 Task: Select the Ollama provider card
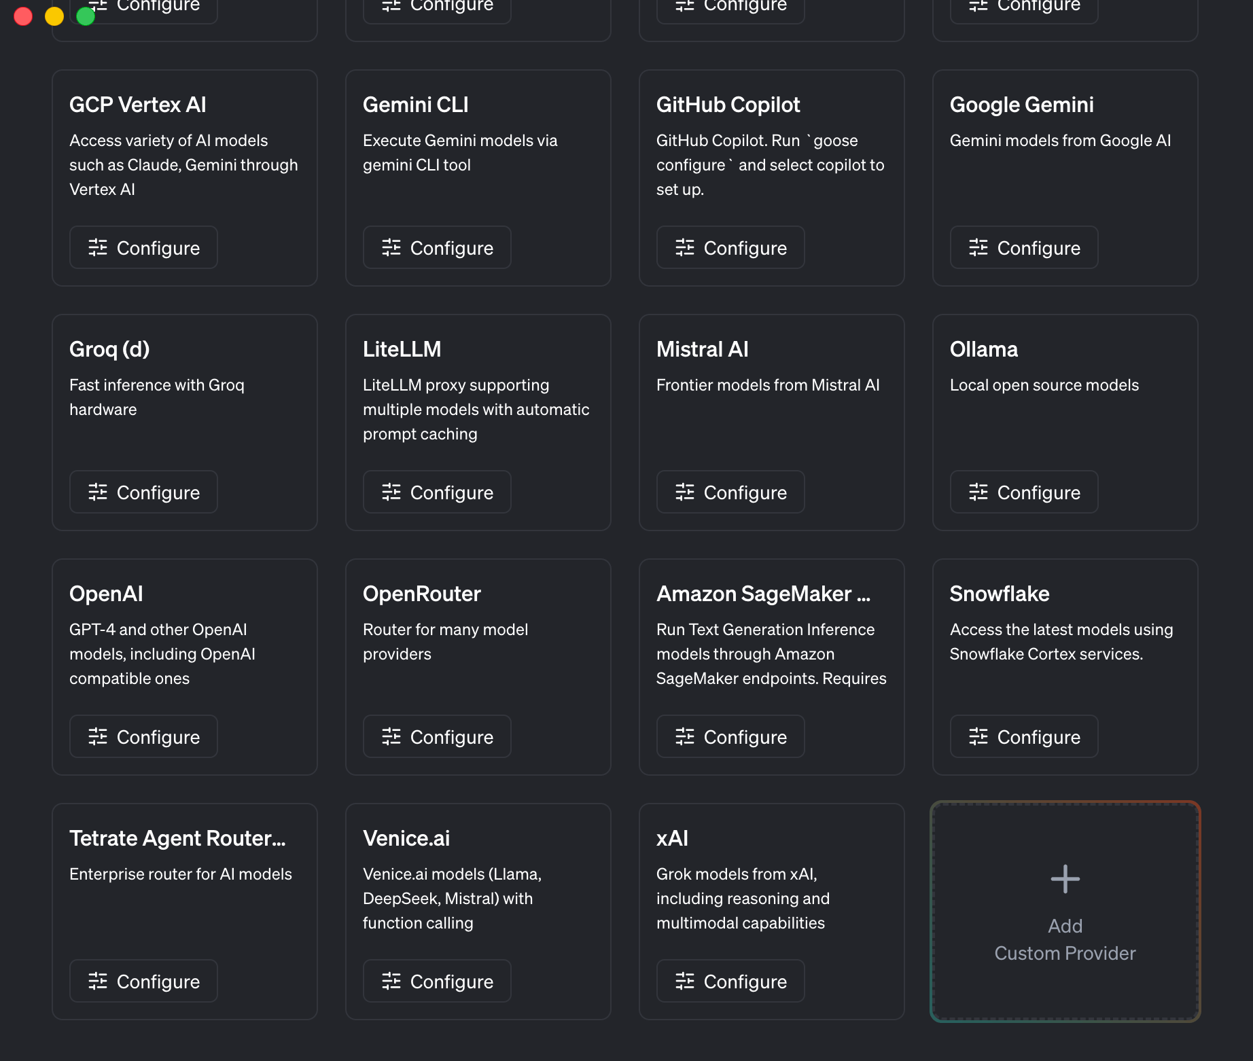click(1065, 422)
